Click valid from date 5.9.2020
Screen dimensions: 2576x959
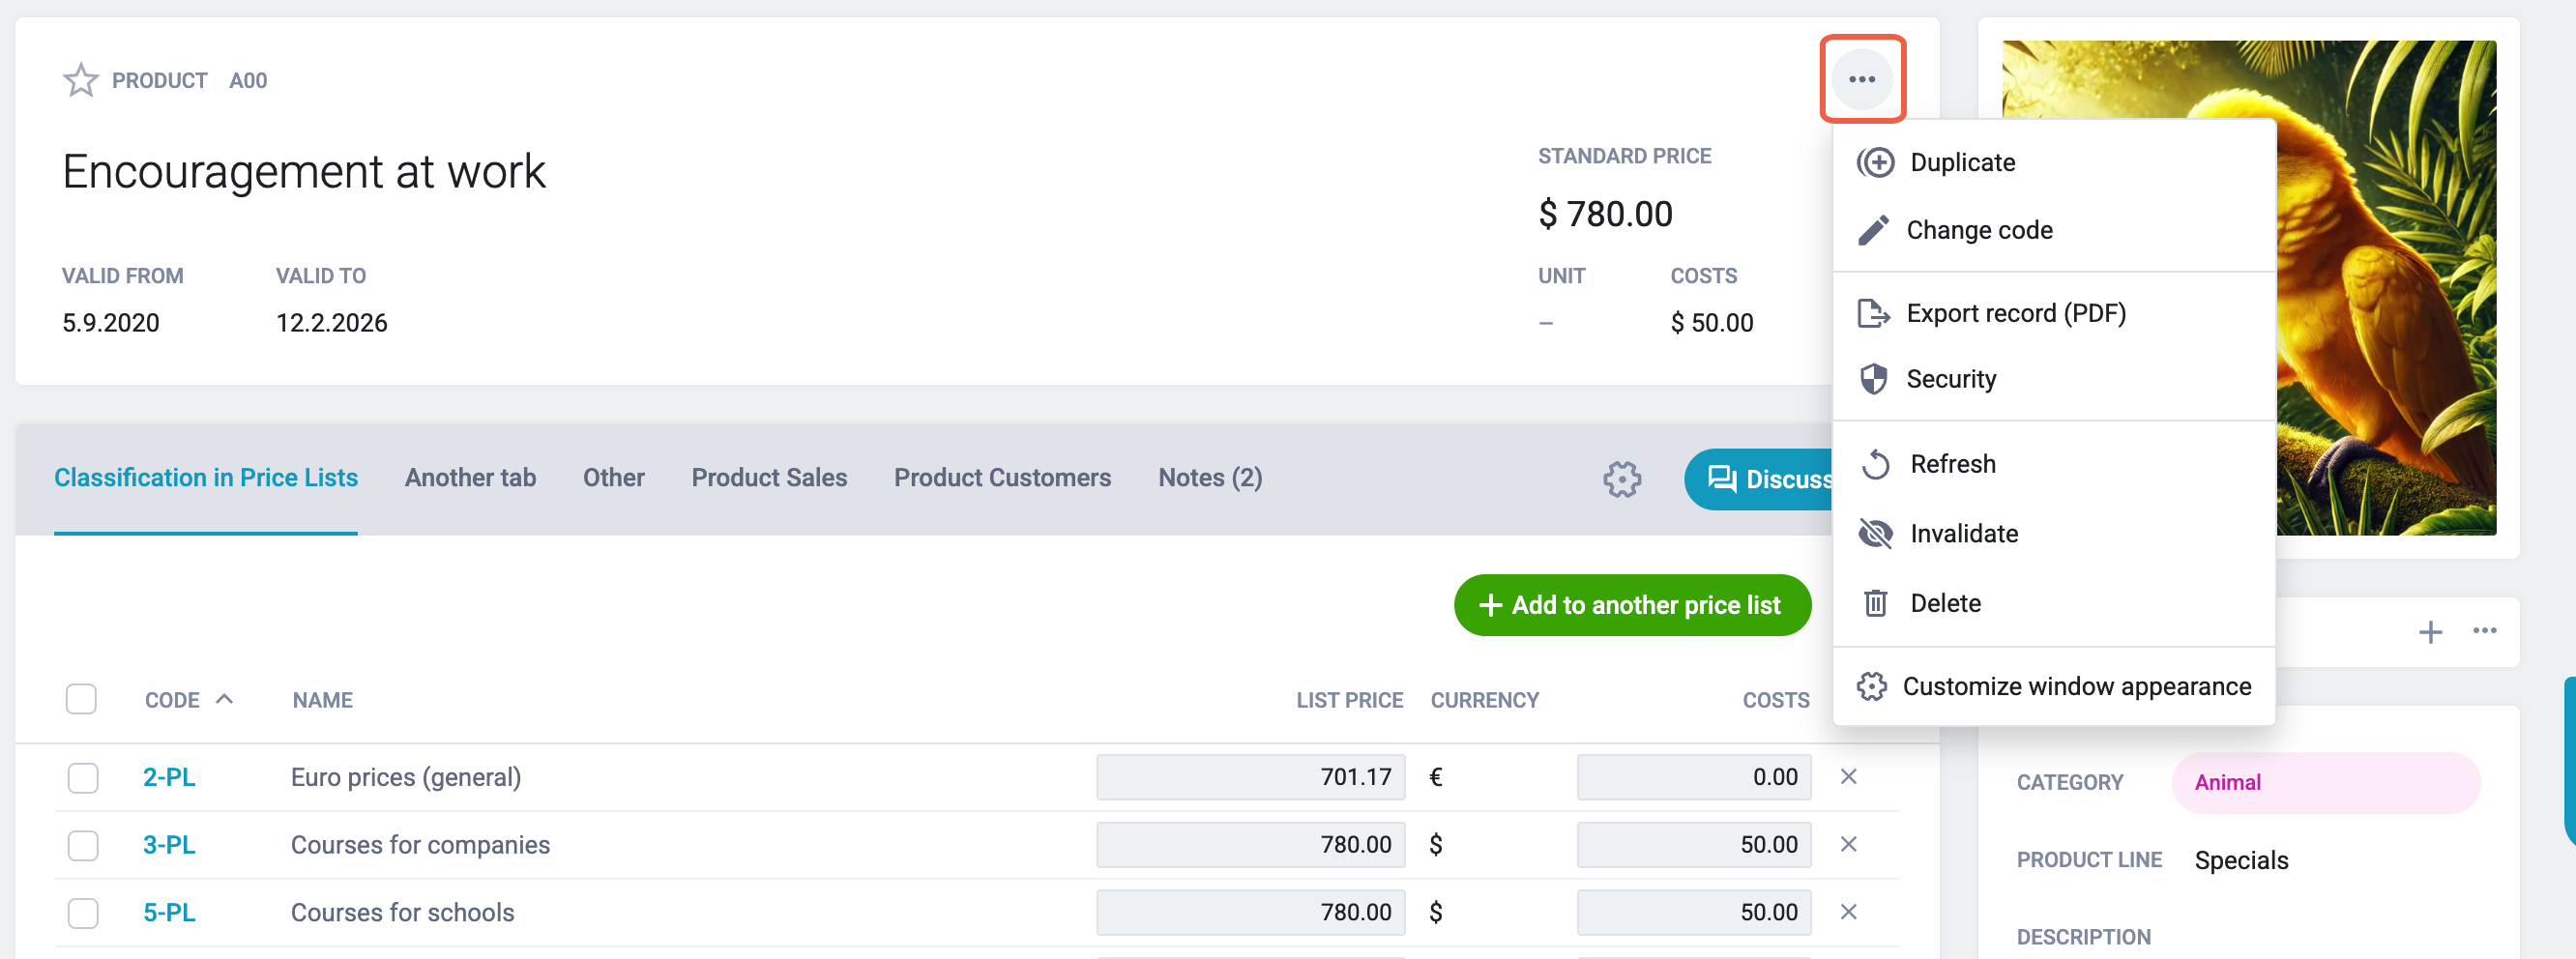(110, 323)
